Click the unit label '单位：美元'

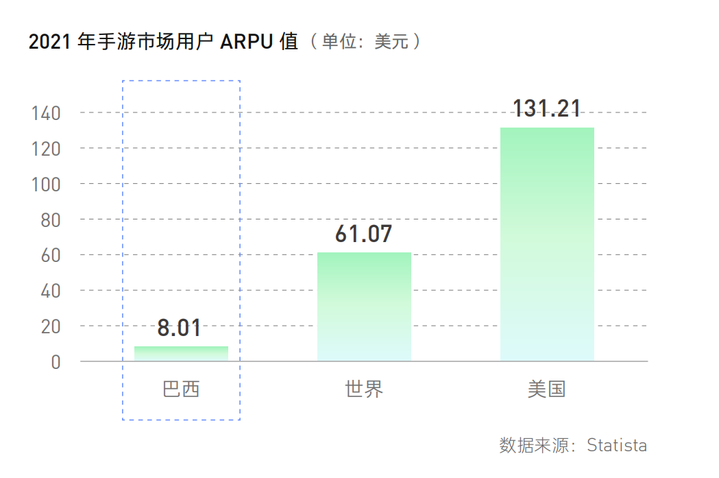coord(365,42)
